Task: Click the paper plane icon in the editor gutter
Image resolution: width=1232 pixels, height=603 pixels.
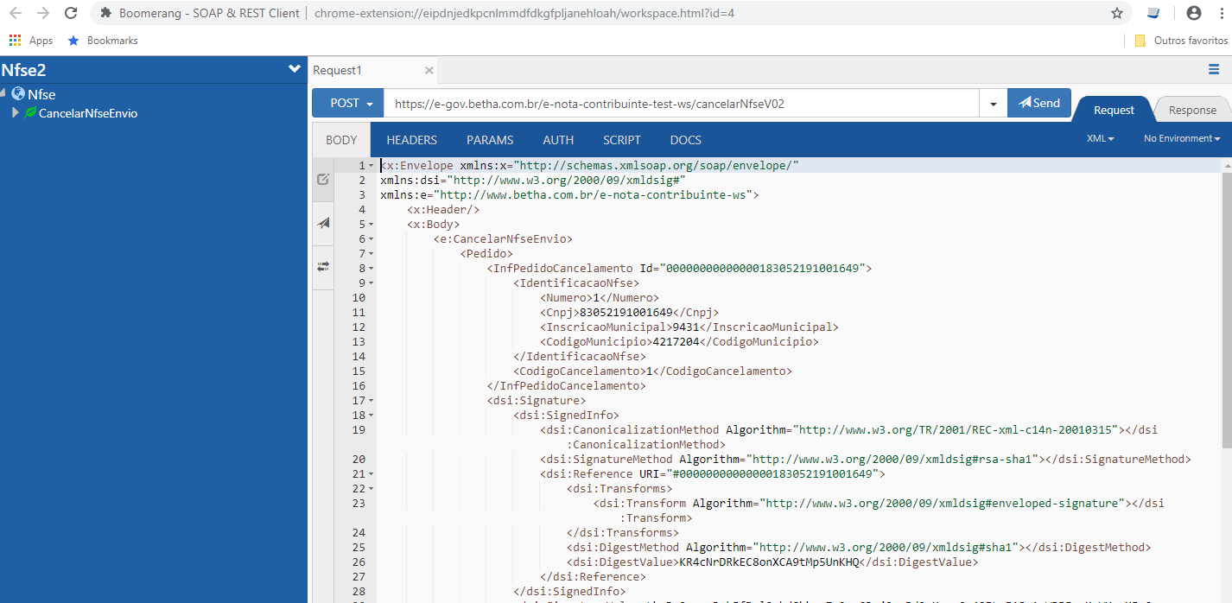Action: point(323,223)
